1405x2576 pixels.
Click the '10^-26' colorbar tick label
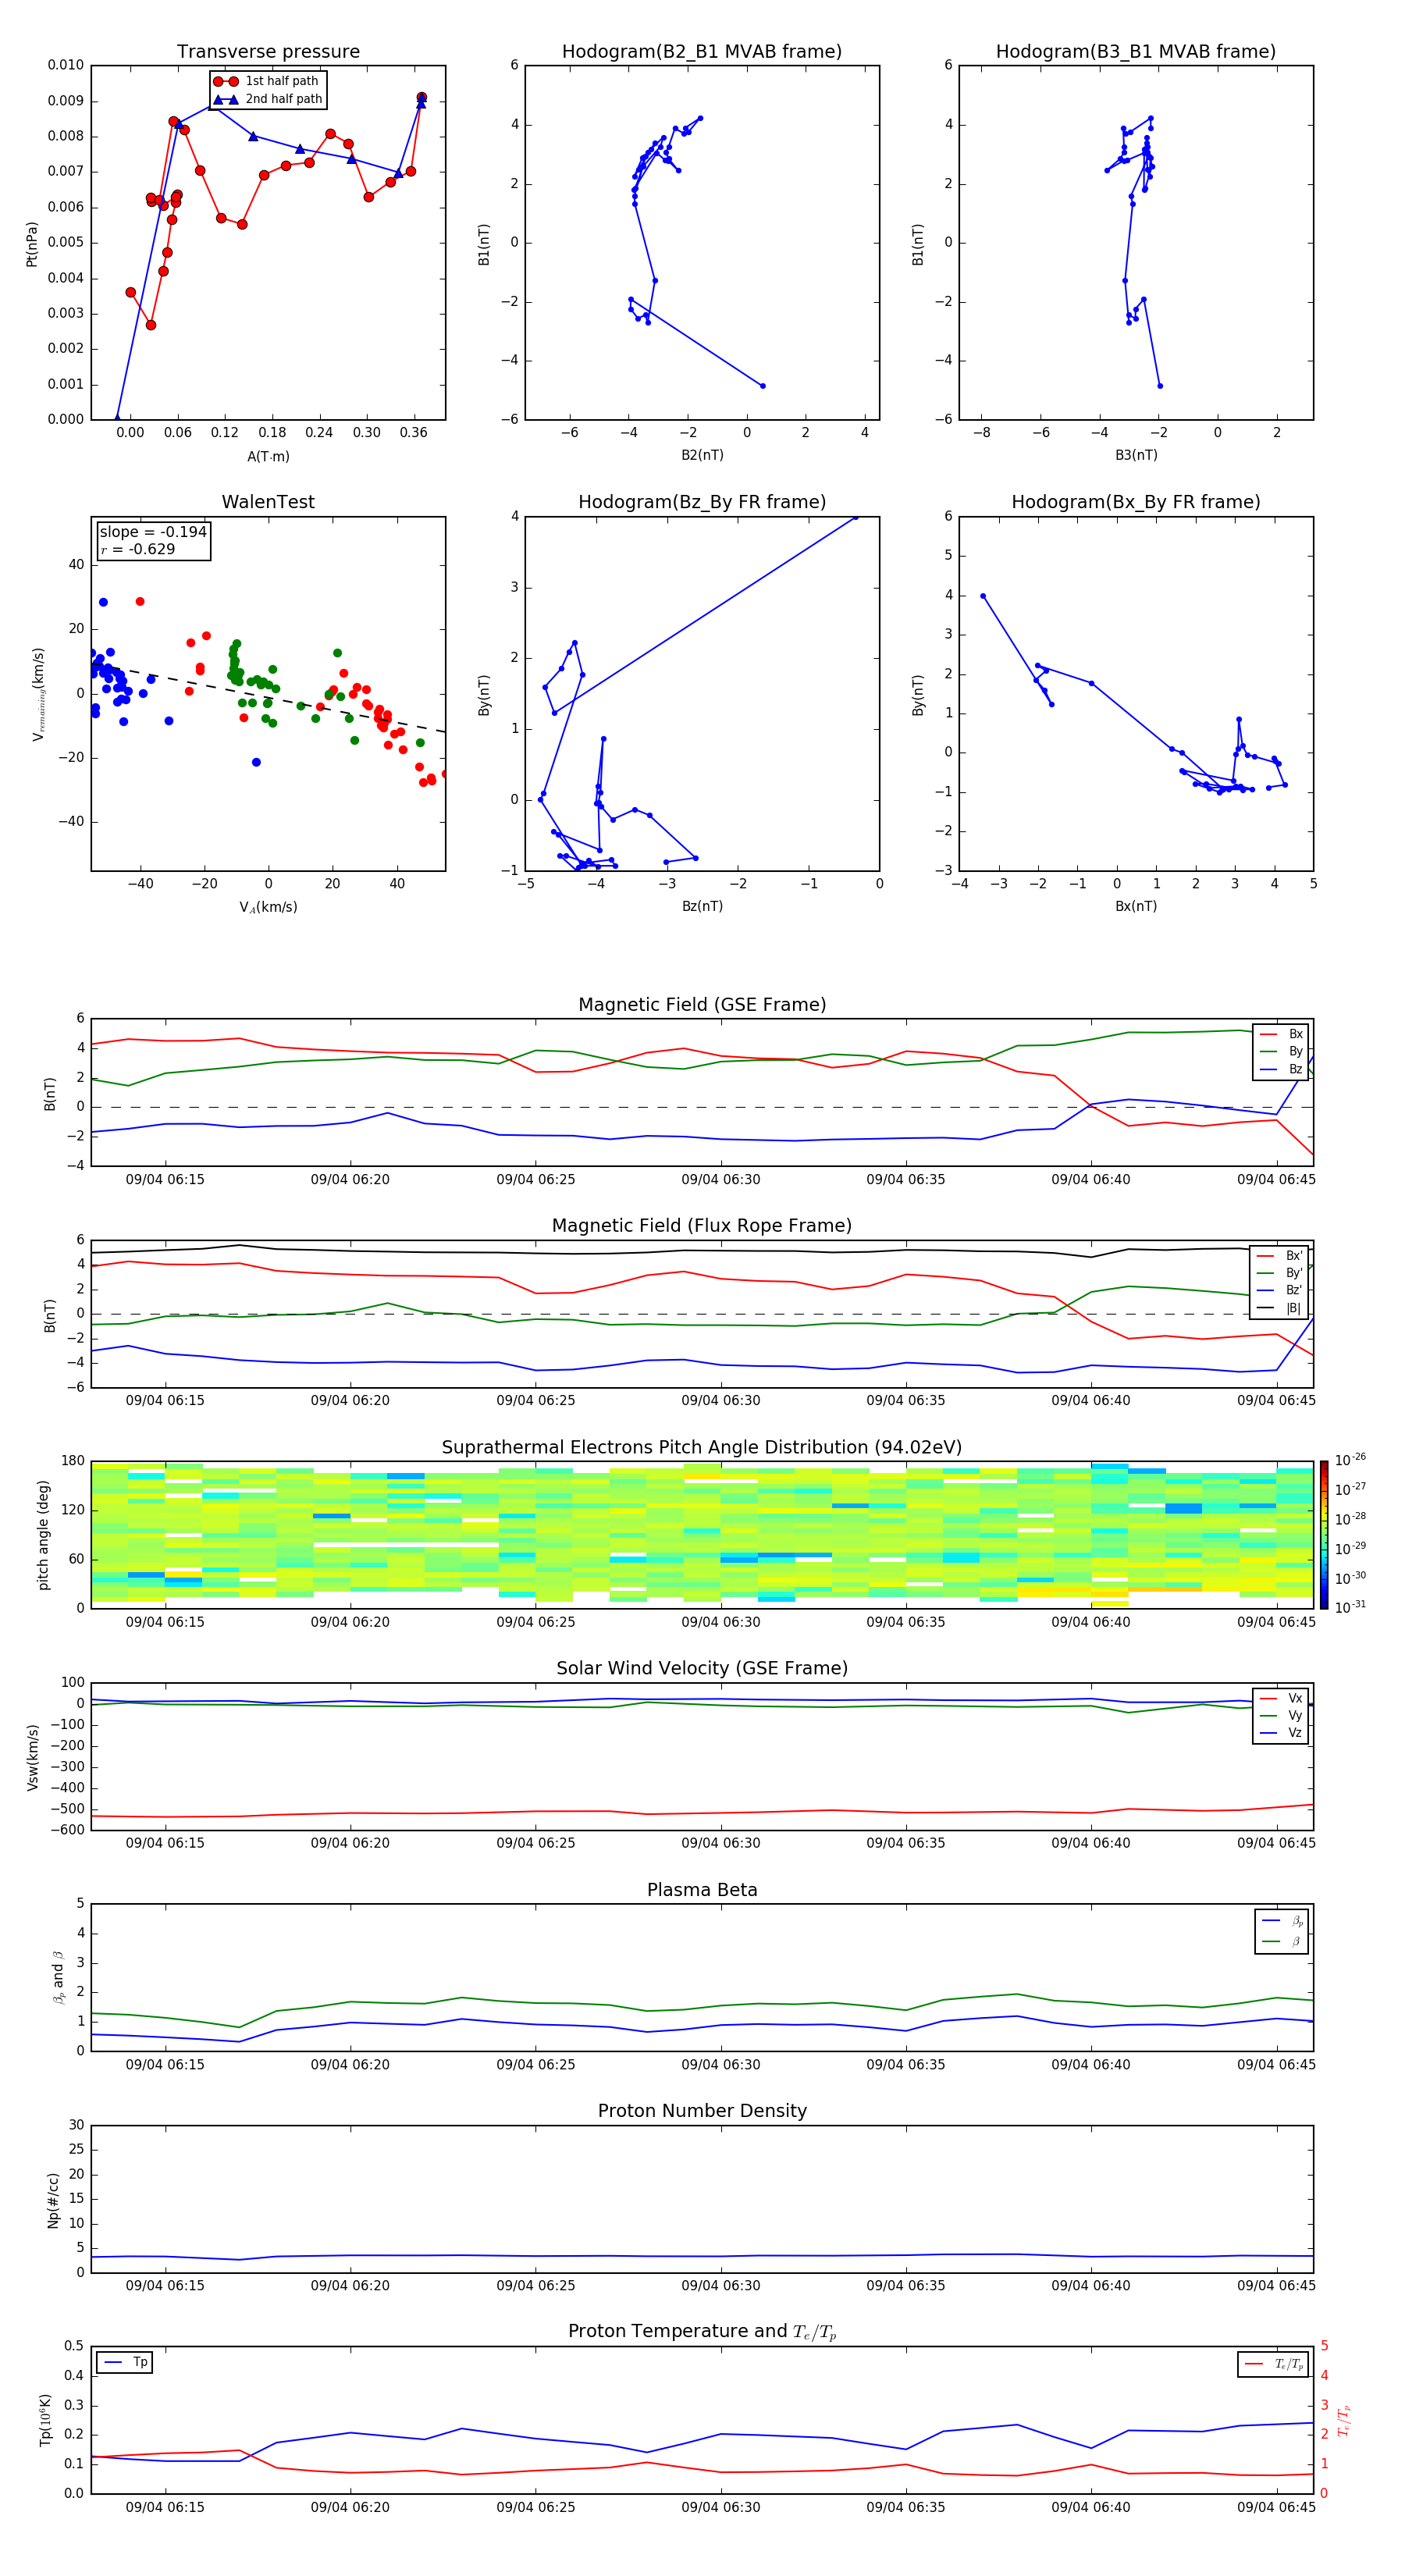1350,1460
